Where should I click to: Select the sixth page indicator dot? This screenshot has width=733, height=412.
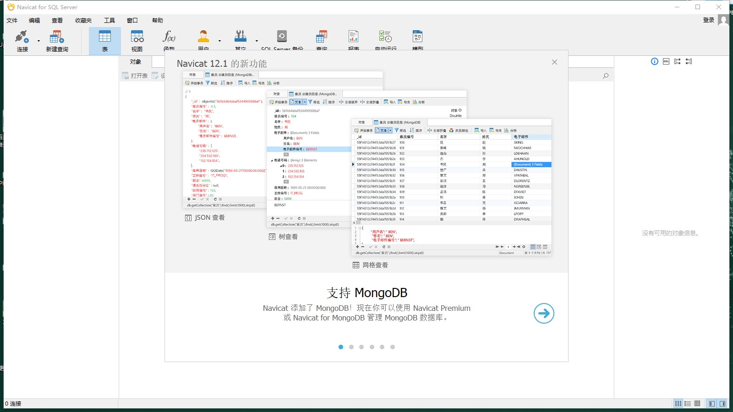(393, 347)
